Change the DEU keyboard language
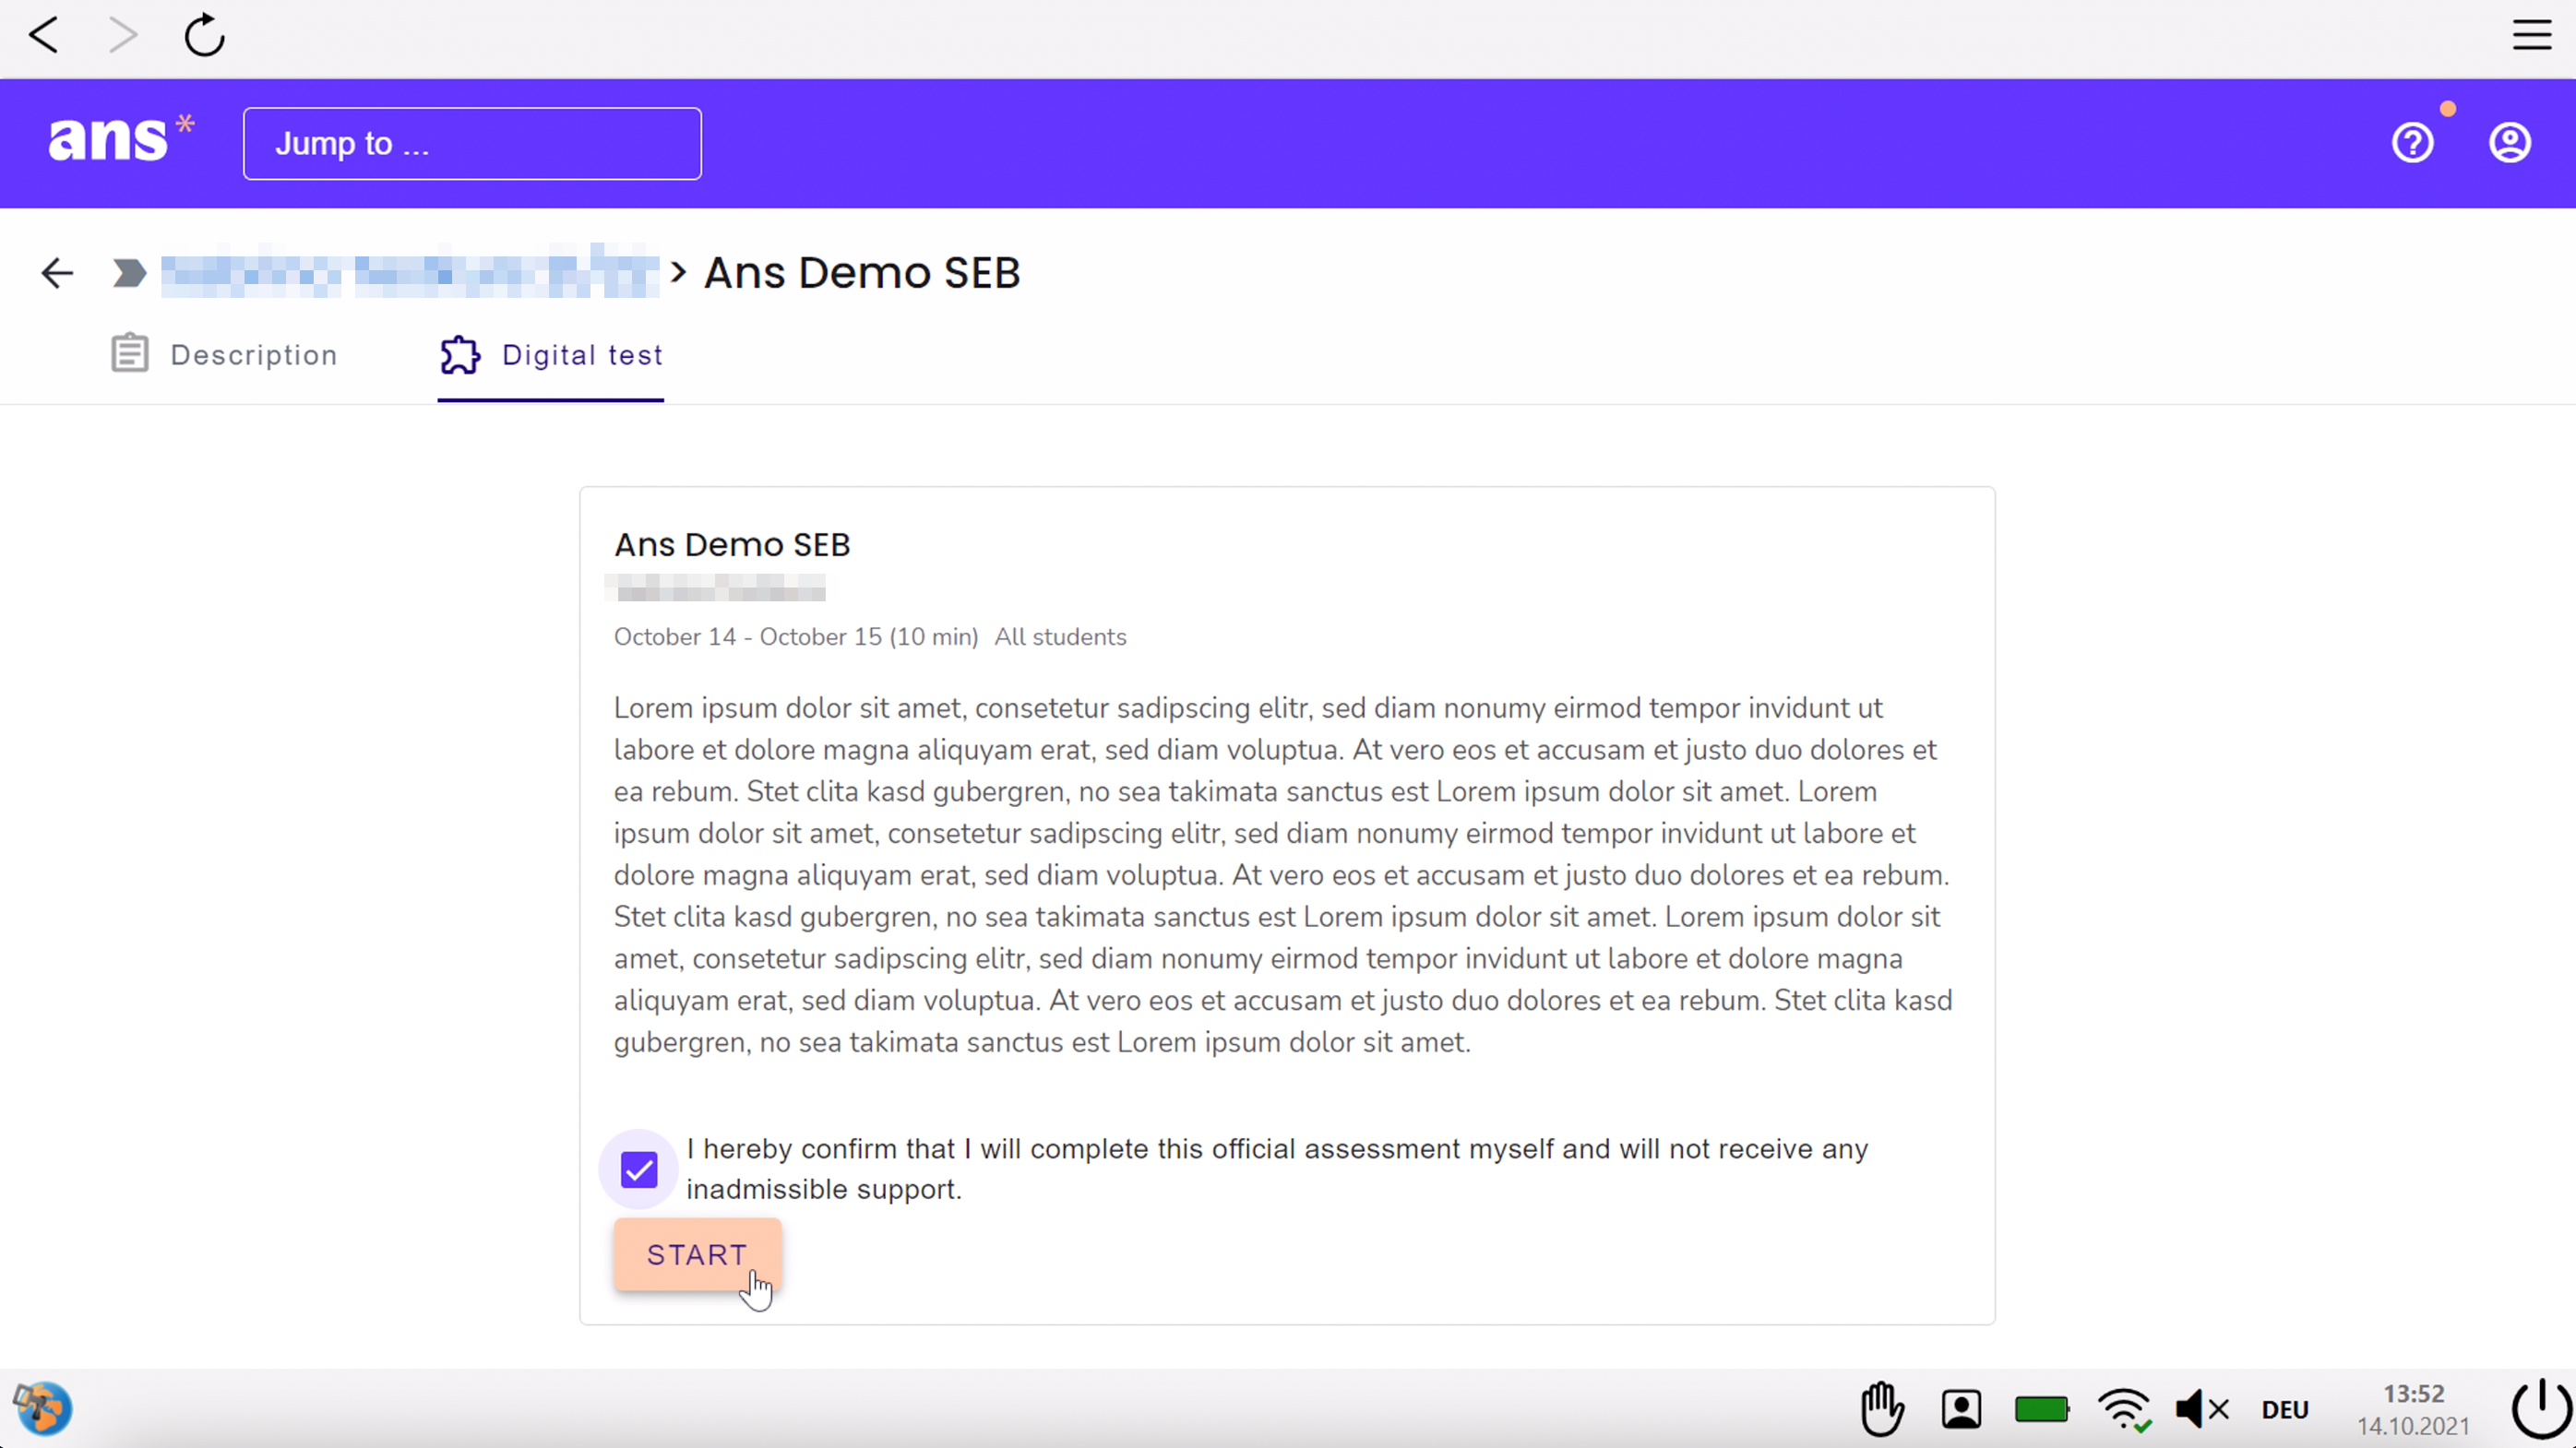The height and width of the screenshot is (1448, 2576). tap(2285, 1409)
